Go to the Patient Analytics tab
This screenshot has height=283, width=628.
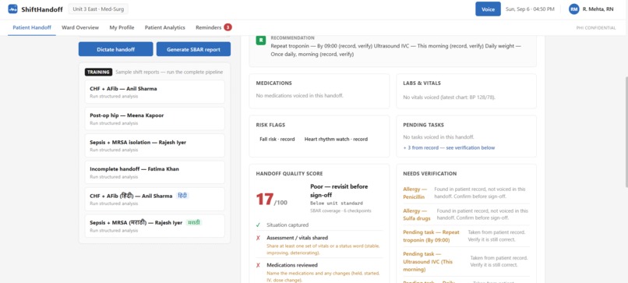[x=165, y=27]
